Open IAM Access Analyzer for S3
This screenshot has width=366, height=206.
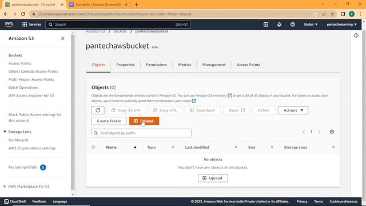31,96
